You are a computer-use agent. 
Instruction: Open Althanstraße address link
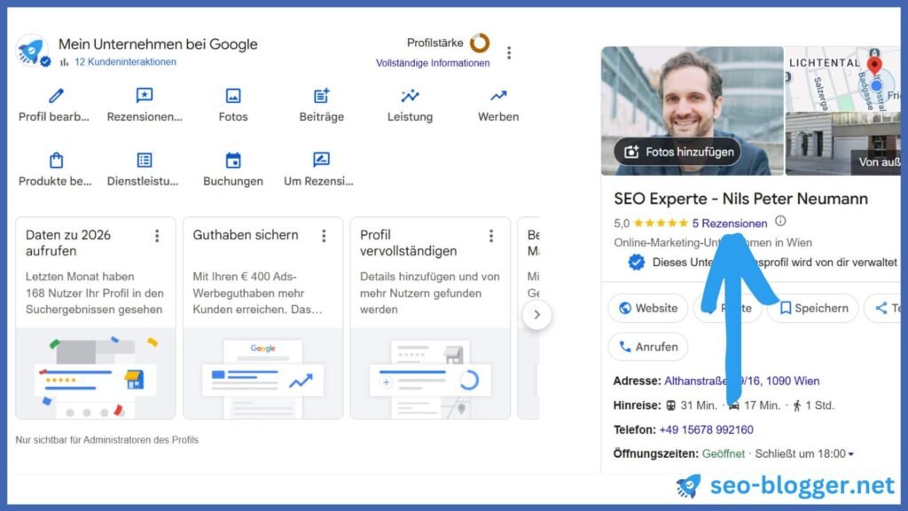pos(742,381)
